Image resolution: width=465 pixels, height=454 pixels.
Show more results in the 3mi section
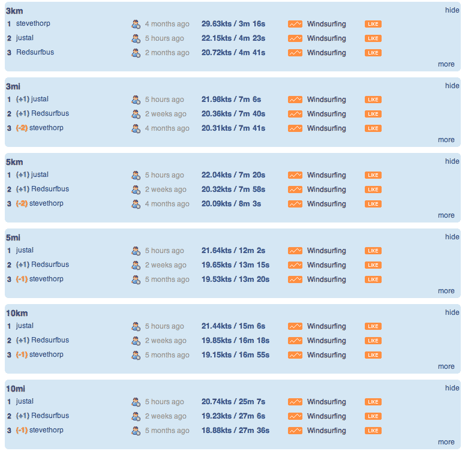click(x=446, y=140)
